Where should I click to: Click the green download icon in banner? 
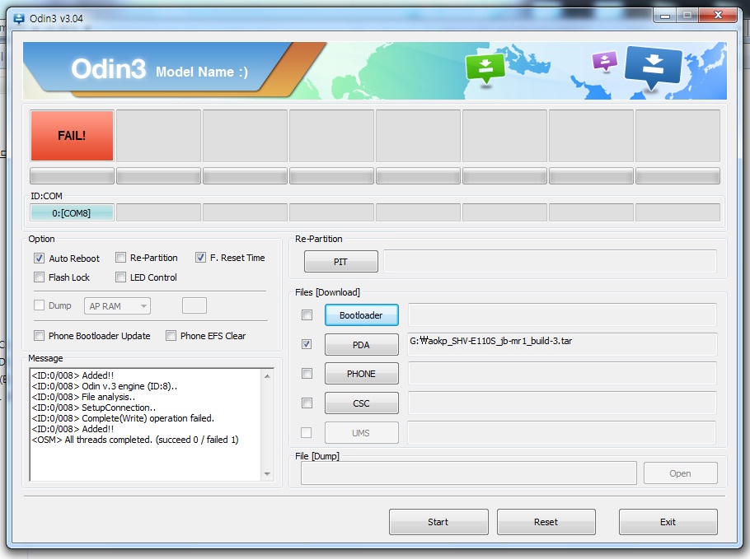485,68
